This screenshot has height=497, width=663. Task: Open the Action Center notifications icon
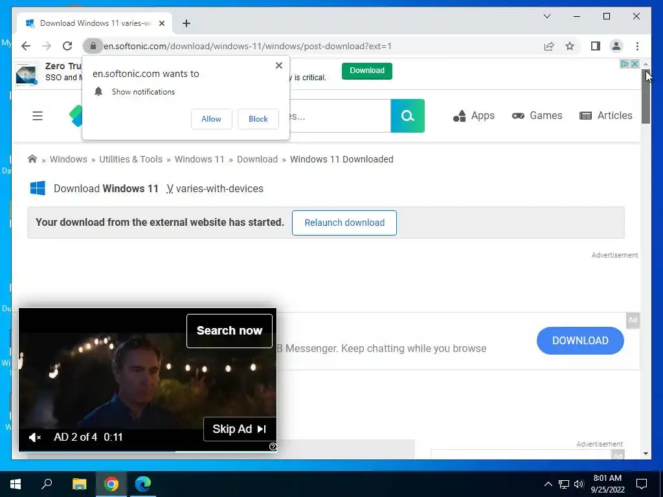click(642, 484)
